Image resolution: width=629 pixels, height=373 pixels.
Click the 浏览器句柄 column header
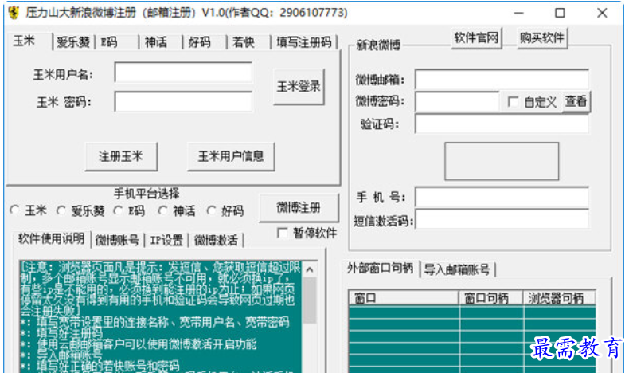tap(559, 298)
